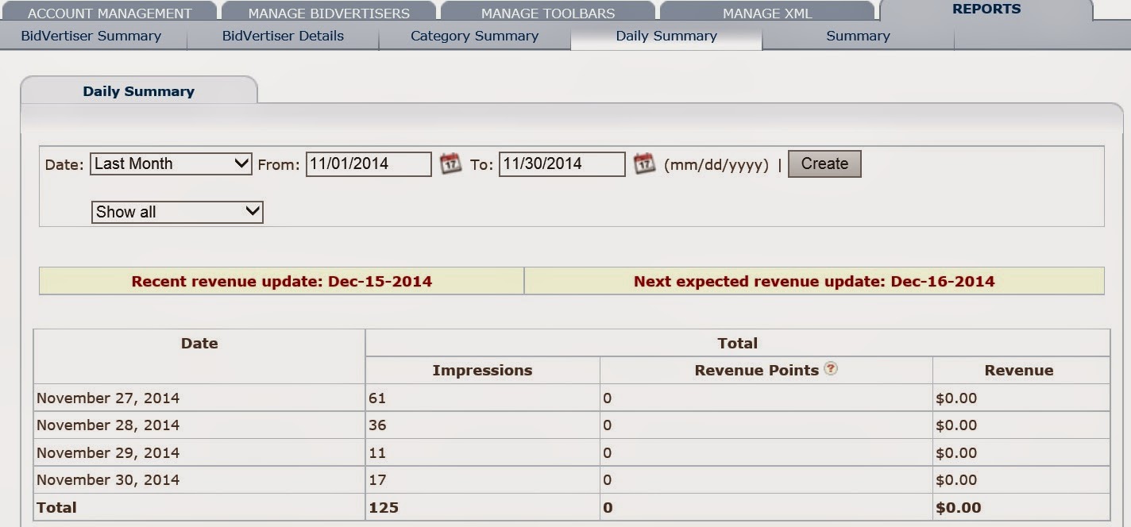
Task: Click the Revenue Points column header text
Action: pos(756,370)
